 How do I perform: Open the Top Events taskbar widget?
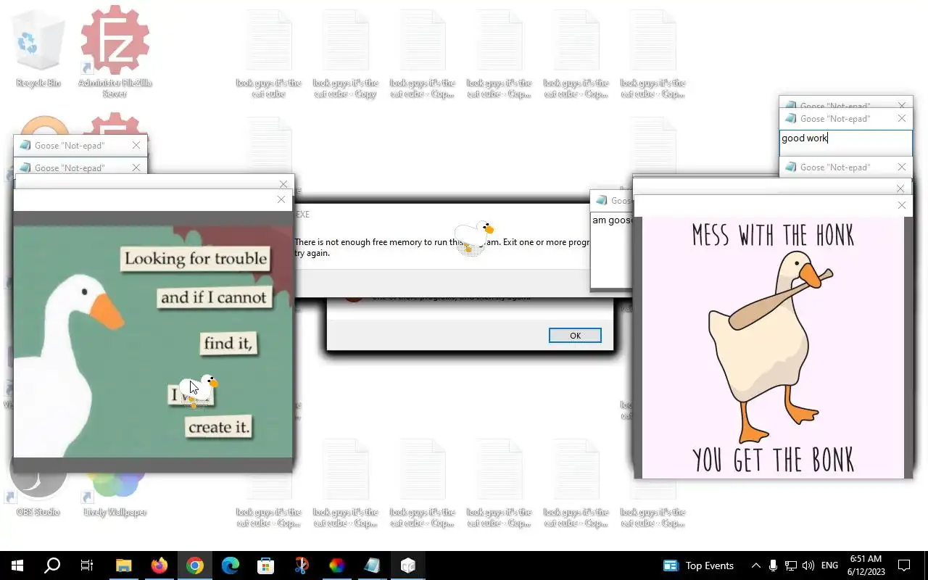[x=699, y=565]
